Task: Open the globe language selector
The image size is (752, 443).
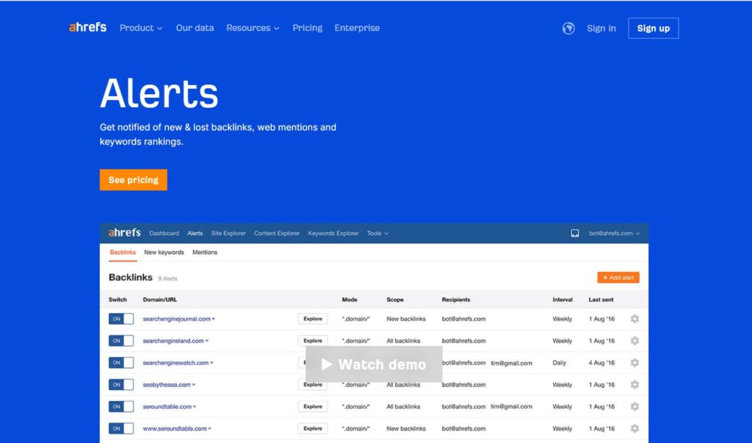Action: (x=568, y=29)
